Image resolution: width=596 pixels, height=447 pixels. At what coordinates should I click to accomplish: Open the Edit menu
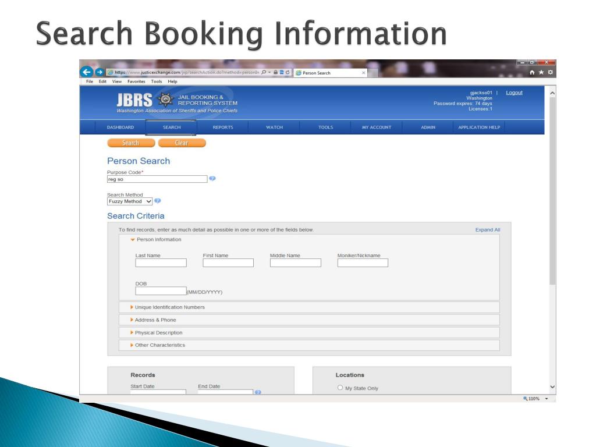pos(102,81)
